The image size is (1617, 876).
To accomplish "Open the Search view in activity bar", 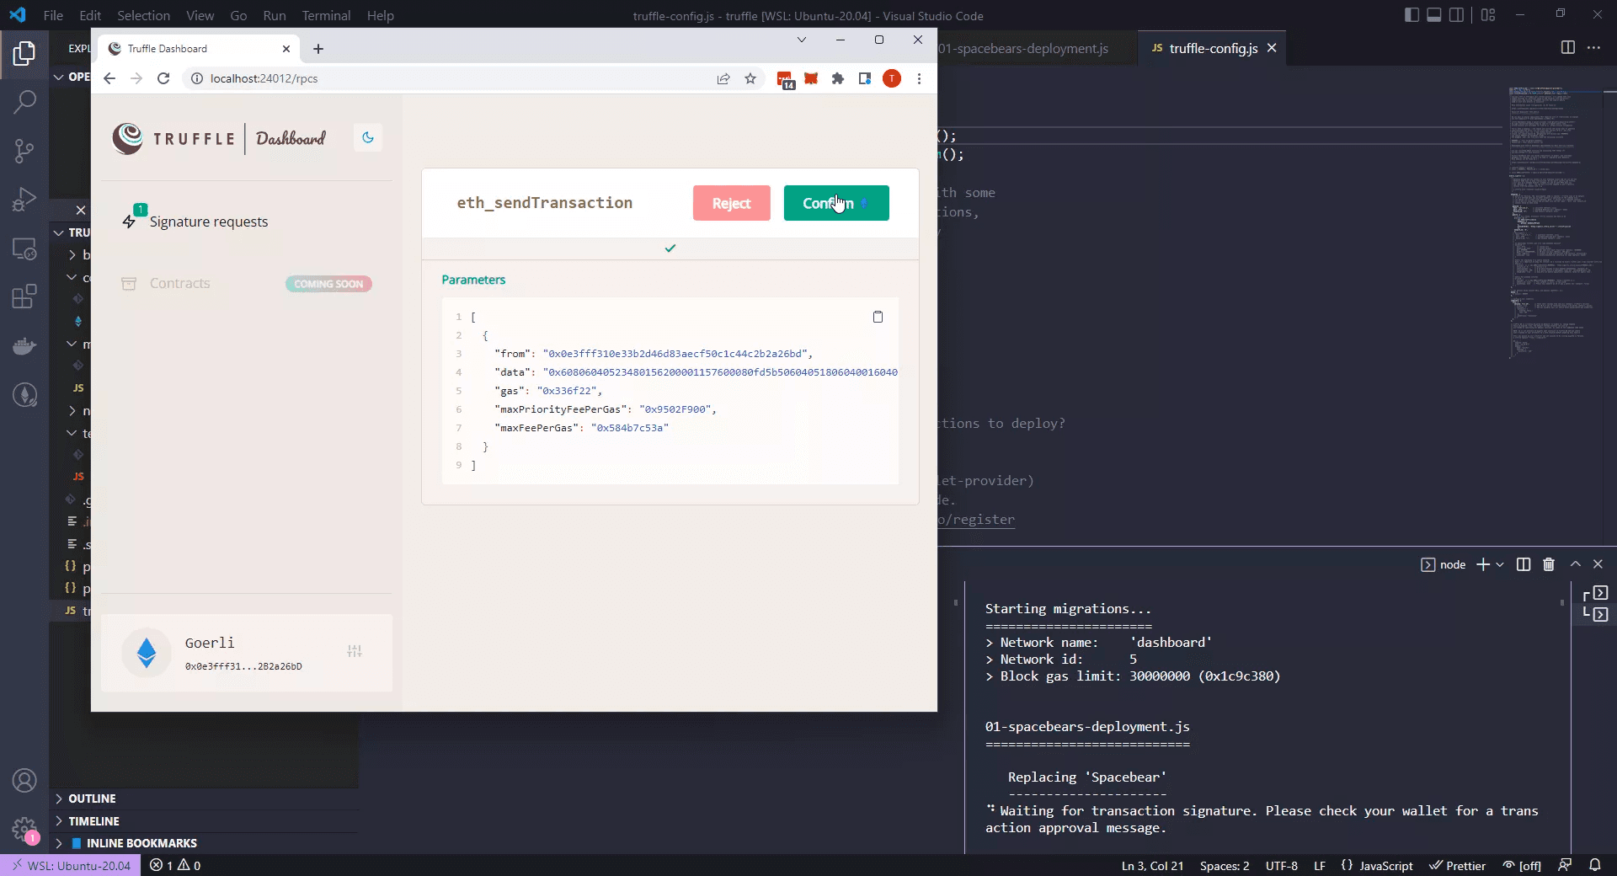I will point(24,102).
